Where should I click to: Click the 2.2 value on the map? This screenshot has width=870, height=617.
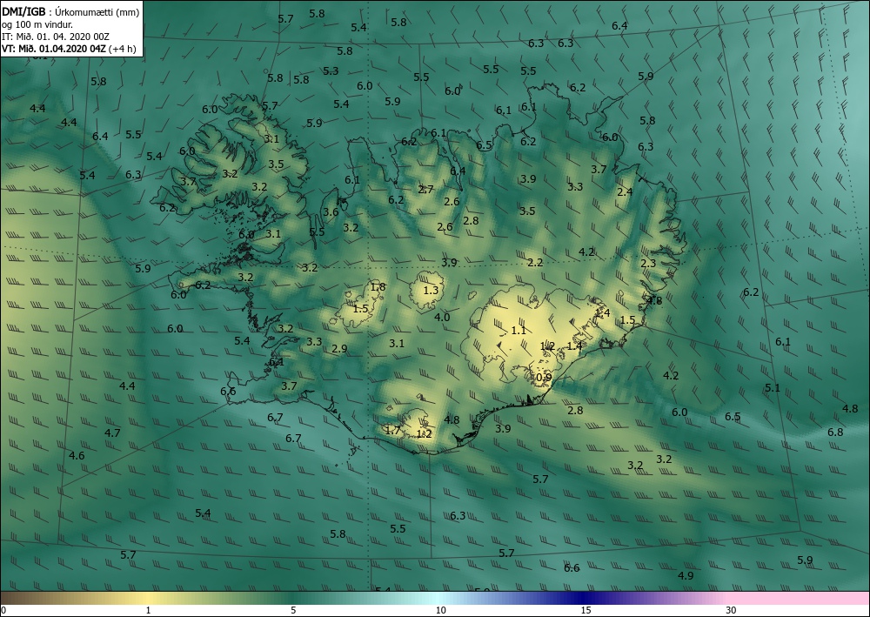point(535,263)
